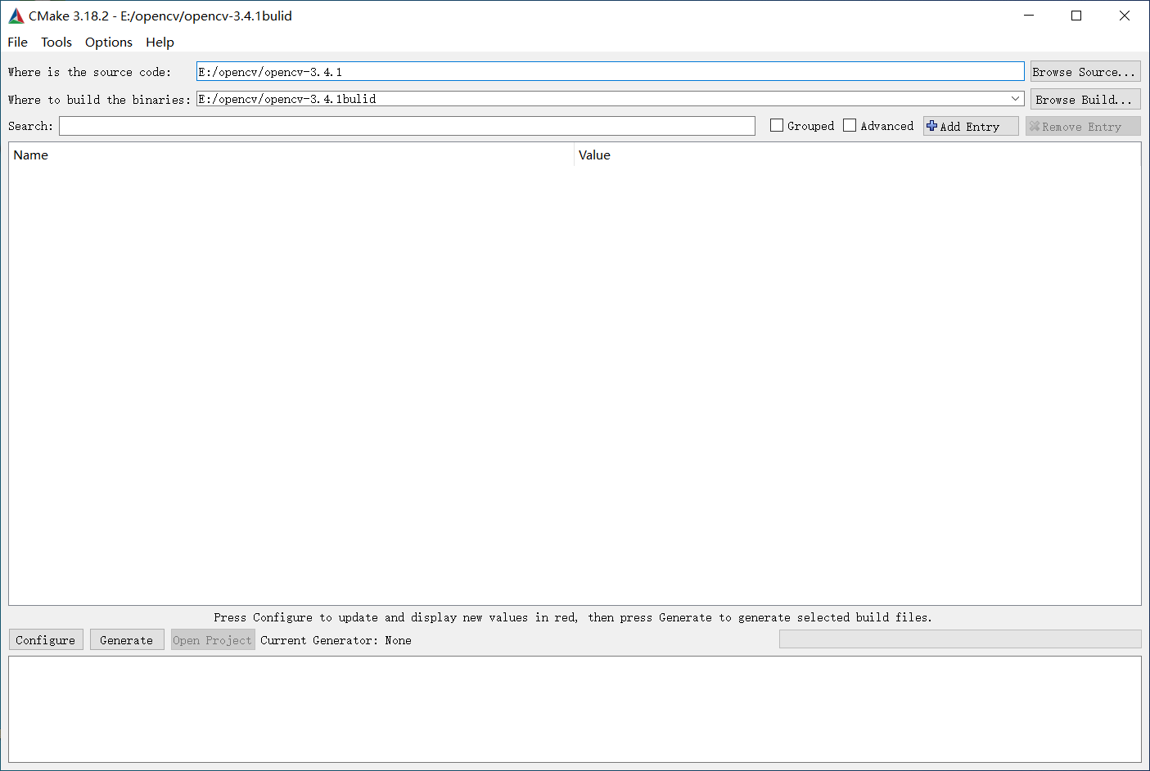Close the CMake window

[x=1125, y=16]
